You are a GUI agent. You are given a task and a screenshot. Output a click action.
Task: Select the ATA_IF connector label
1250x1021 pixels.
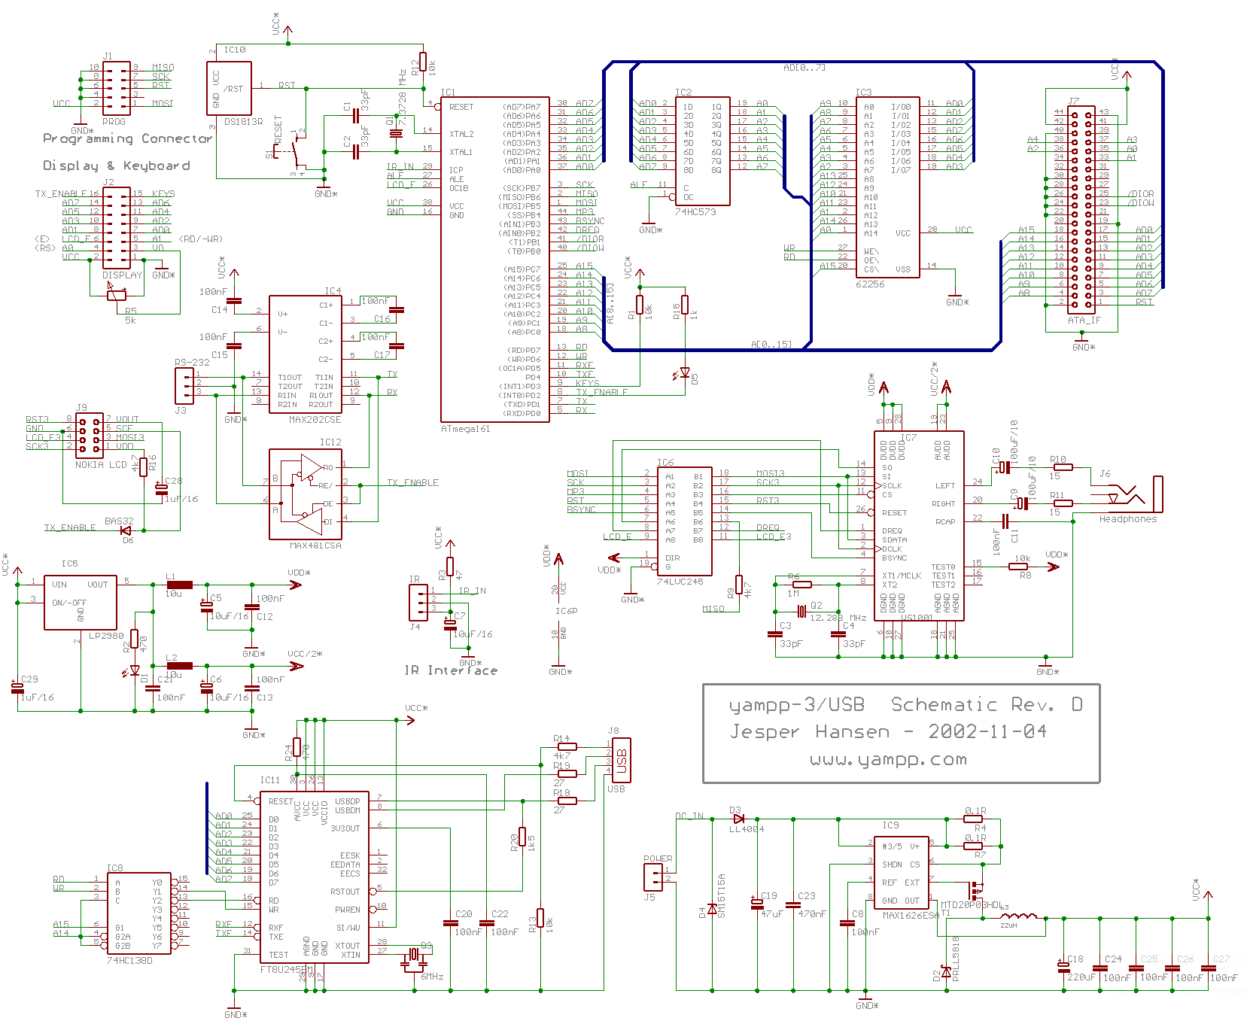pyautogui.click(x=1084, y=321)
